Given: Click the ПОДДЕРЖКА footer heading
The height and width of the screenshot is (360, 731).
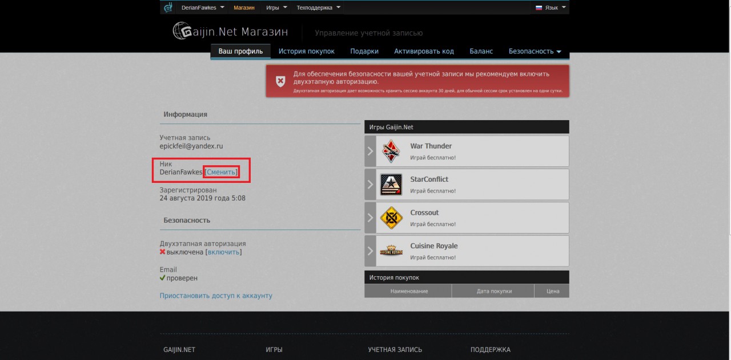Looking at the screenshot, I should click(x=491, y=350).
